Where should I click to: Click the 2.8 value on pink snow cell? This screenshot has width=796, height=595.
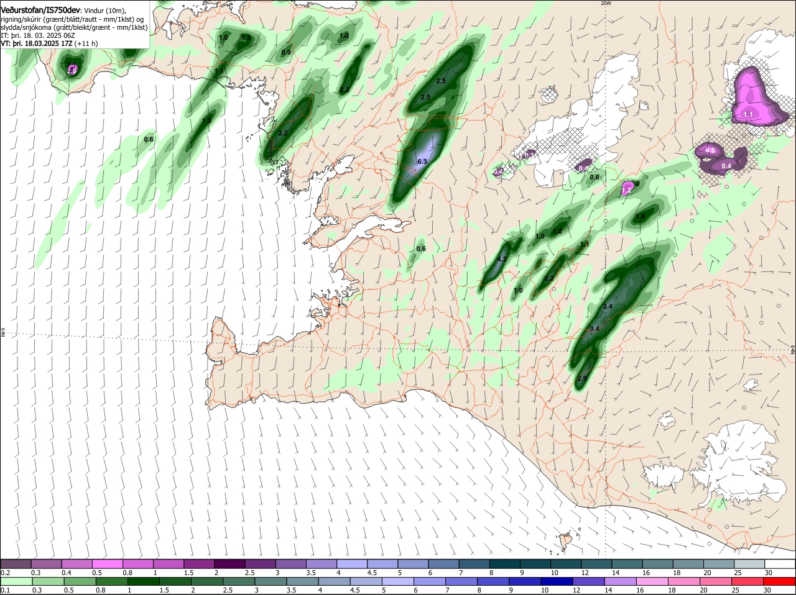[x=72, y=71]
